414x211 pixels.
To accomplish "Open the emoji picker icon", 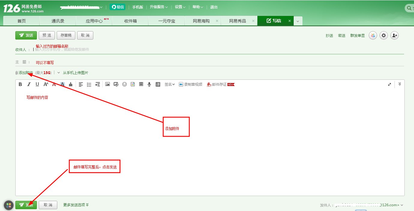I will click(x=124, y=84).
